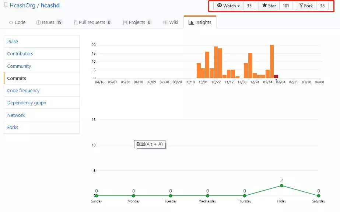
Task: Click the Monday data point on line chart
Action: 134,196
